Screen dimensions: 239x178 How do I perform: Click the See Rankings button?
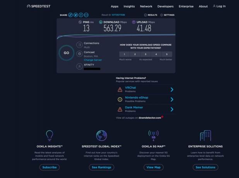coord(101,167)
